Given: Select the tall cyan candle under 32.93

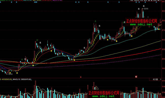Looking at the screenshot, I should pos(143,14).
